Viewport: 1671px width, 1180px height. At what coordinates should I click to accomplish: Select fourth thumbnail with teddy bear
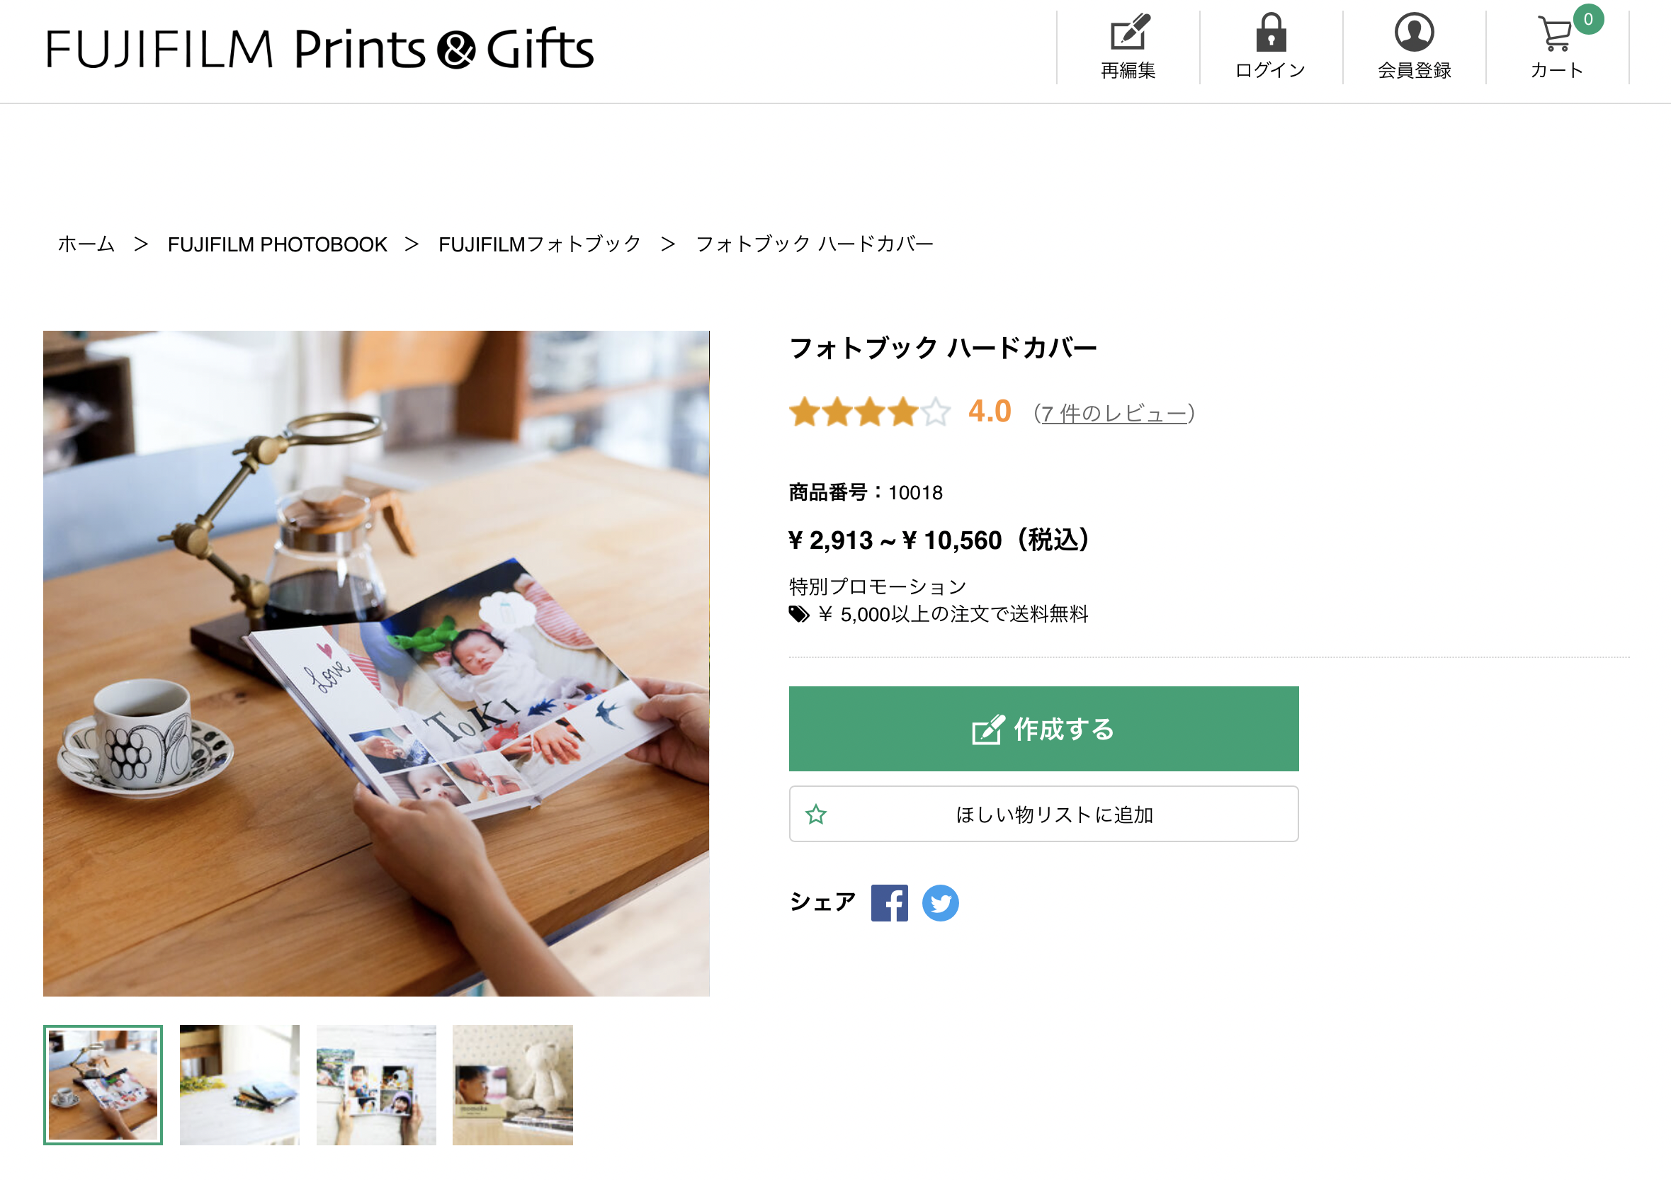pyautogui.click(x=512, y=1084)
